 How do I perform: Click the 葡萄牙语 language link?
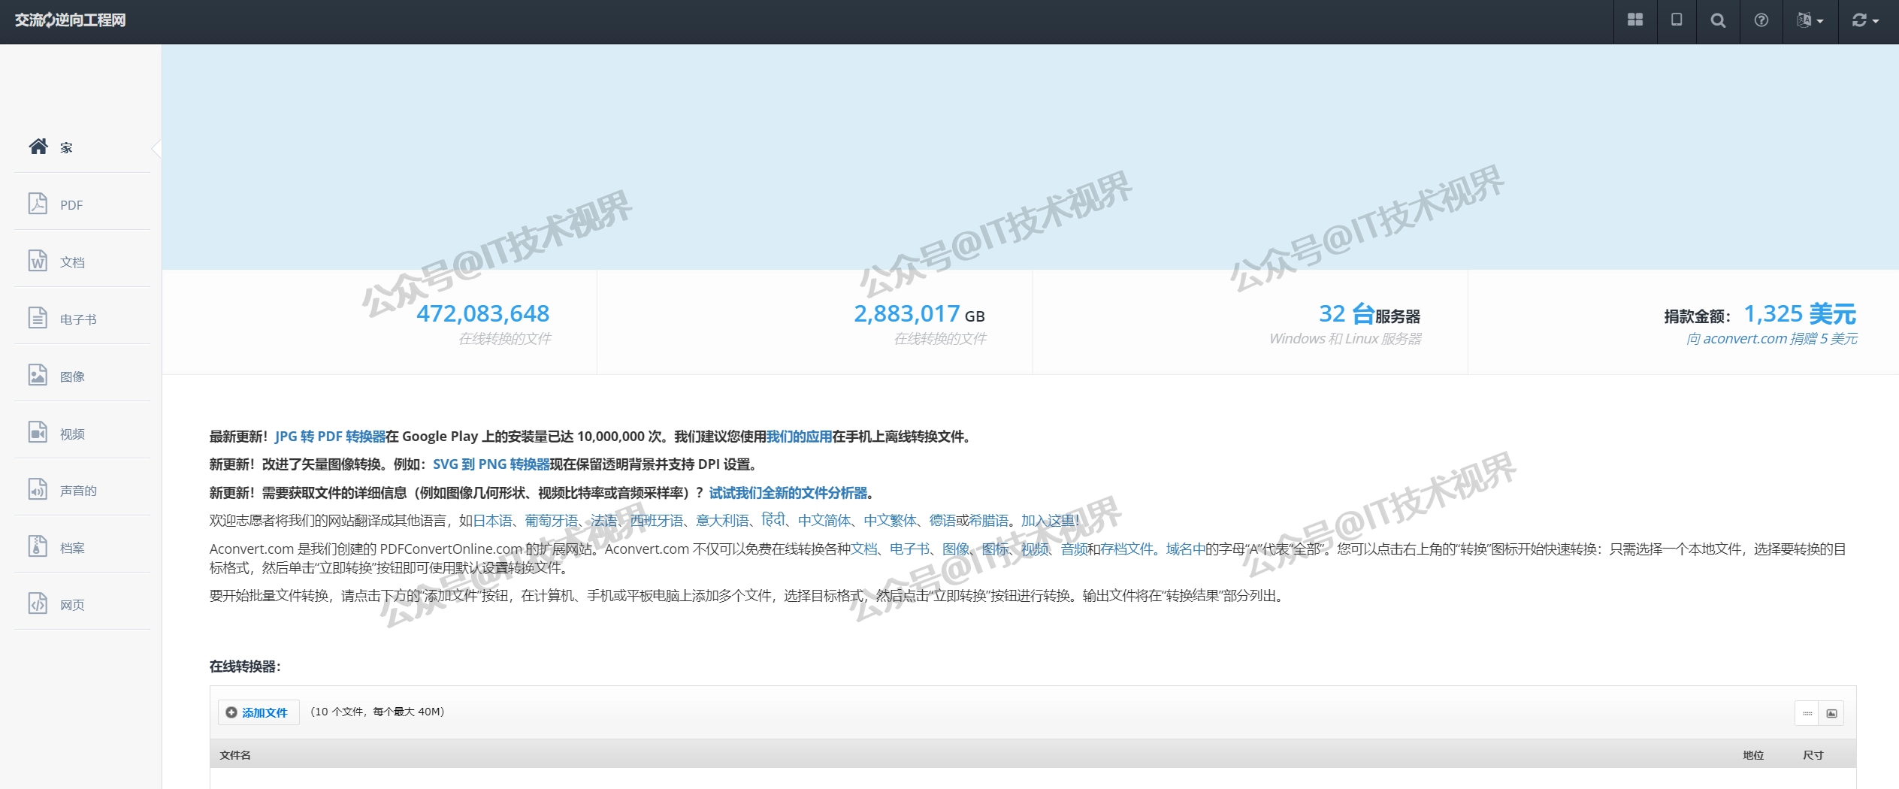click(x=552, y=521)
